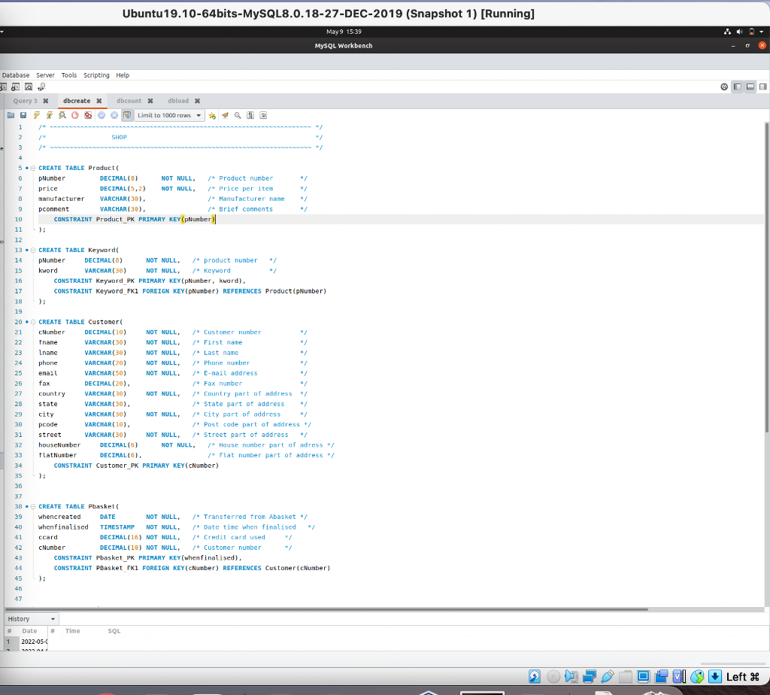Open the Find panel with the magnifier icon
The height and width of the screenshot is (695, 770).
(237, 114)
